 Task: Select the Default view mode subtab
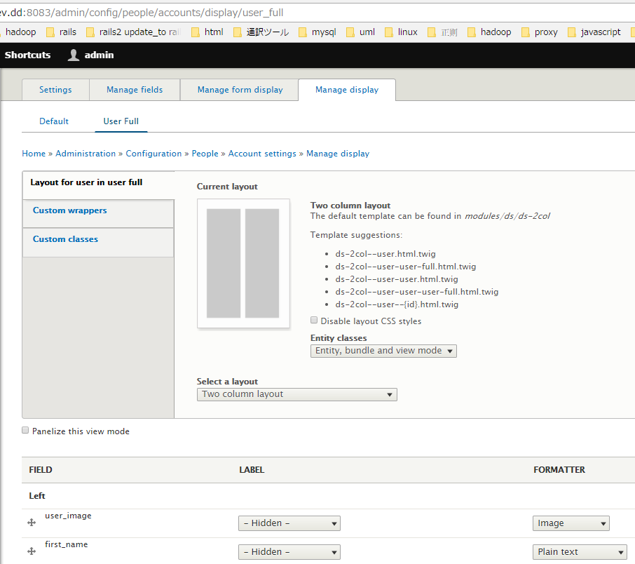[x=54, y=121]
